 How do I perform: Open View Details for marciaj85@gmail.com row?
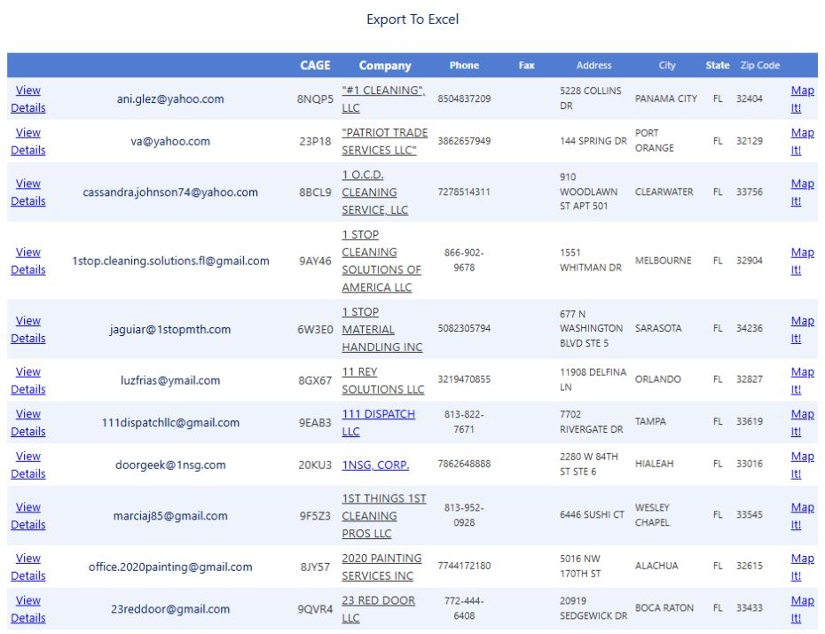coord(27,516)
